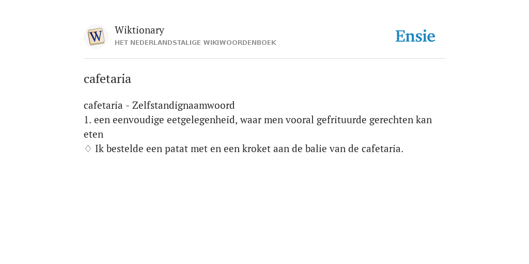Click the large cafetaria heading
The height and width of the screenshot is (264, 529).
107,79
